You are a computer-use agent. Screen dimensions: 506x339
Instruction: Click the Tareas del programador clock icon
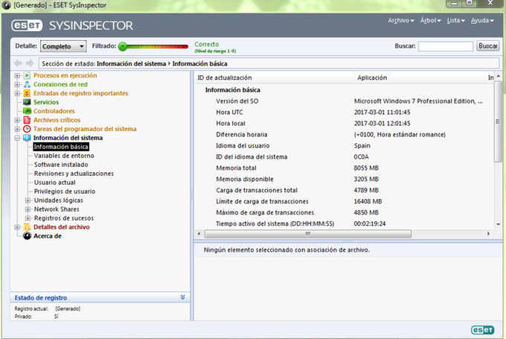tap(27, 129)
